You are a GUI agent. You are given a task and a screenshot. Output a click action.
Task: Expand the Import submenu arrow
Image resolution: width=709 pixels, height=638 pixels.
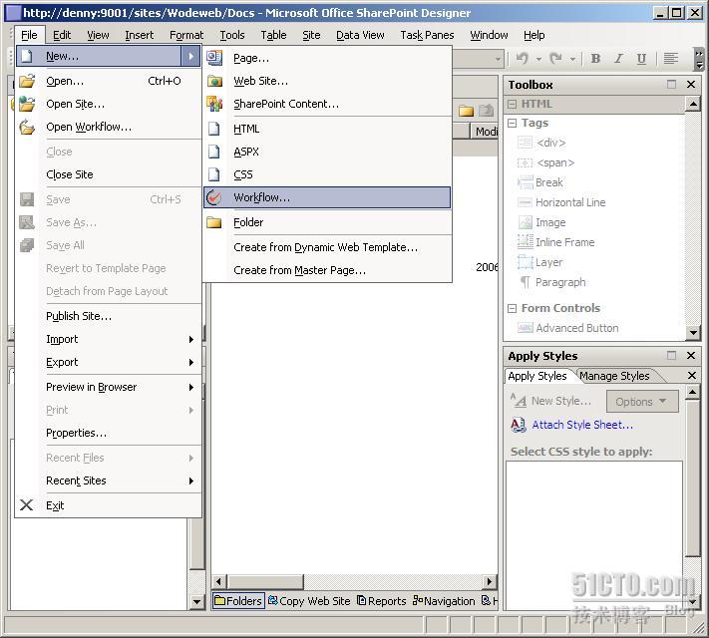click(x=191, y=339)
